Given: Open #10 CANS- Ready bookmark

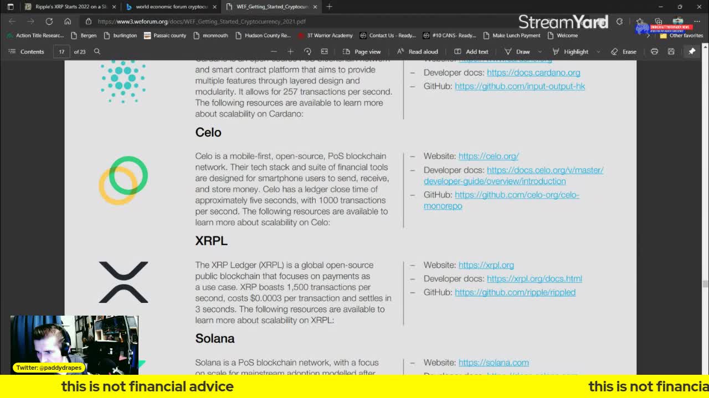Looking at the screenshot, I should 449,35.
